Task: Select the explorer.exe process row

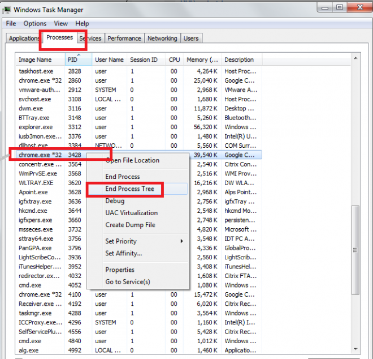Action: (x=139, y=127)
